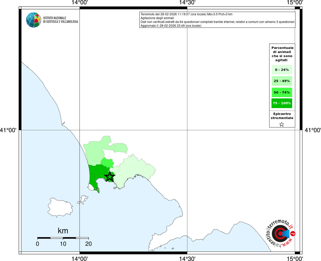Viewport: 321px width, 261px height.
Task: Click the black epicenter star on the map
Action: coord(110,176)
